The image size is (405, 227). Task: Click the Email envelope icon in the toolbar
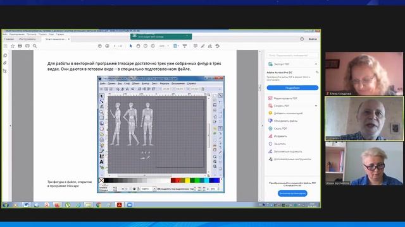click(x=27, y=46)
